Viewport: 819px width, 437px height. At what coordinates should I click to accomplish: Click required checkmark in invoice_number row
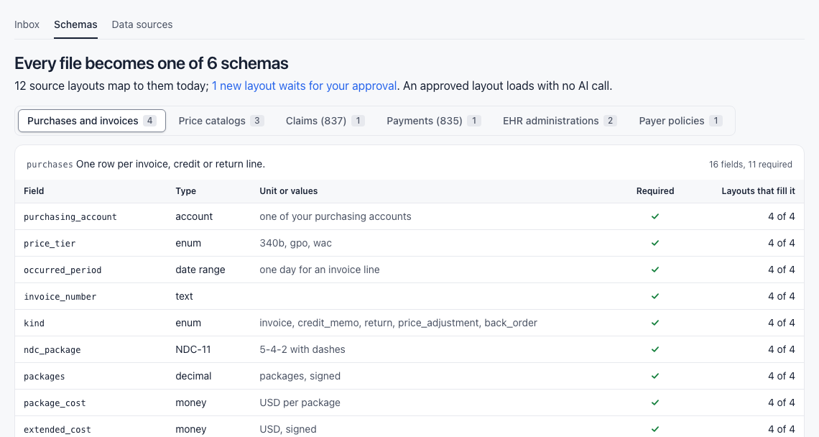click(x=655, y=296)
